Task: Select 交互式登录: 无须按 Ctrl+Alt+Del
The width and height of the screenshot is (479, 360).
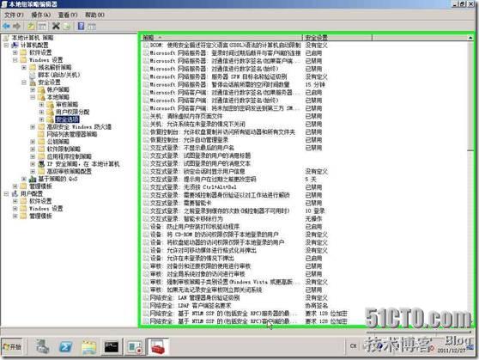Action: [190, 187]
